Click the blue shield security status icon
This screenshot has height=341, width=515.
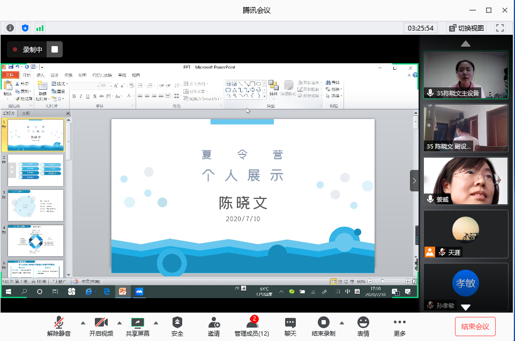[25, 28]
